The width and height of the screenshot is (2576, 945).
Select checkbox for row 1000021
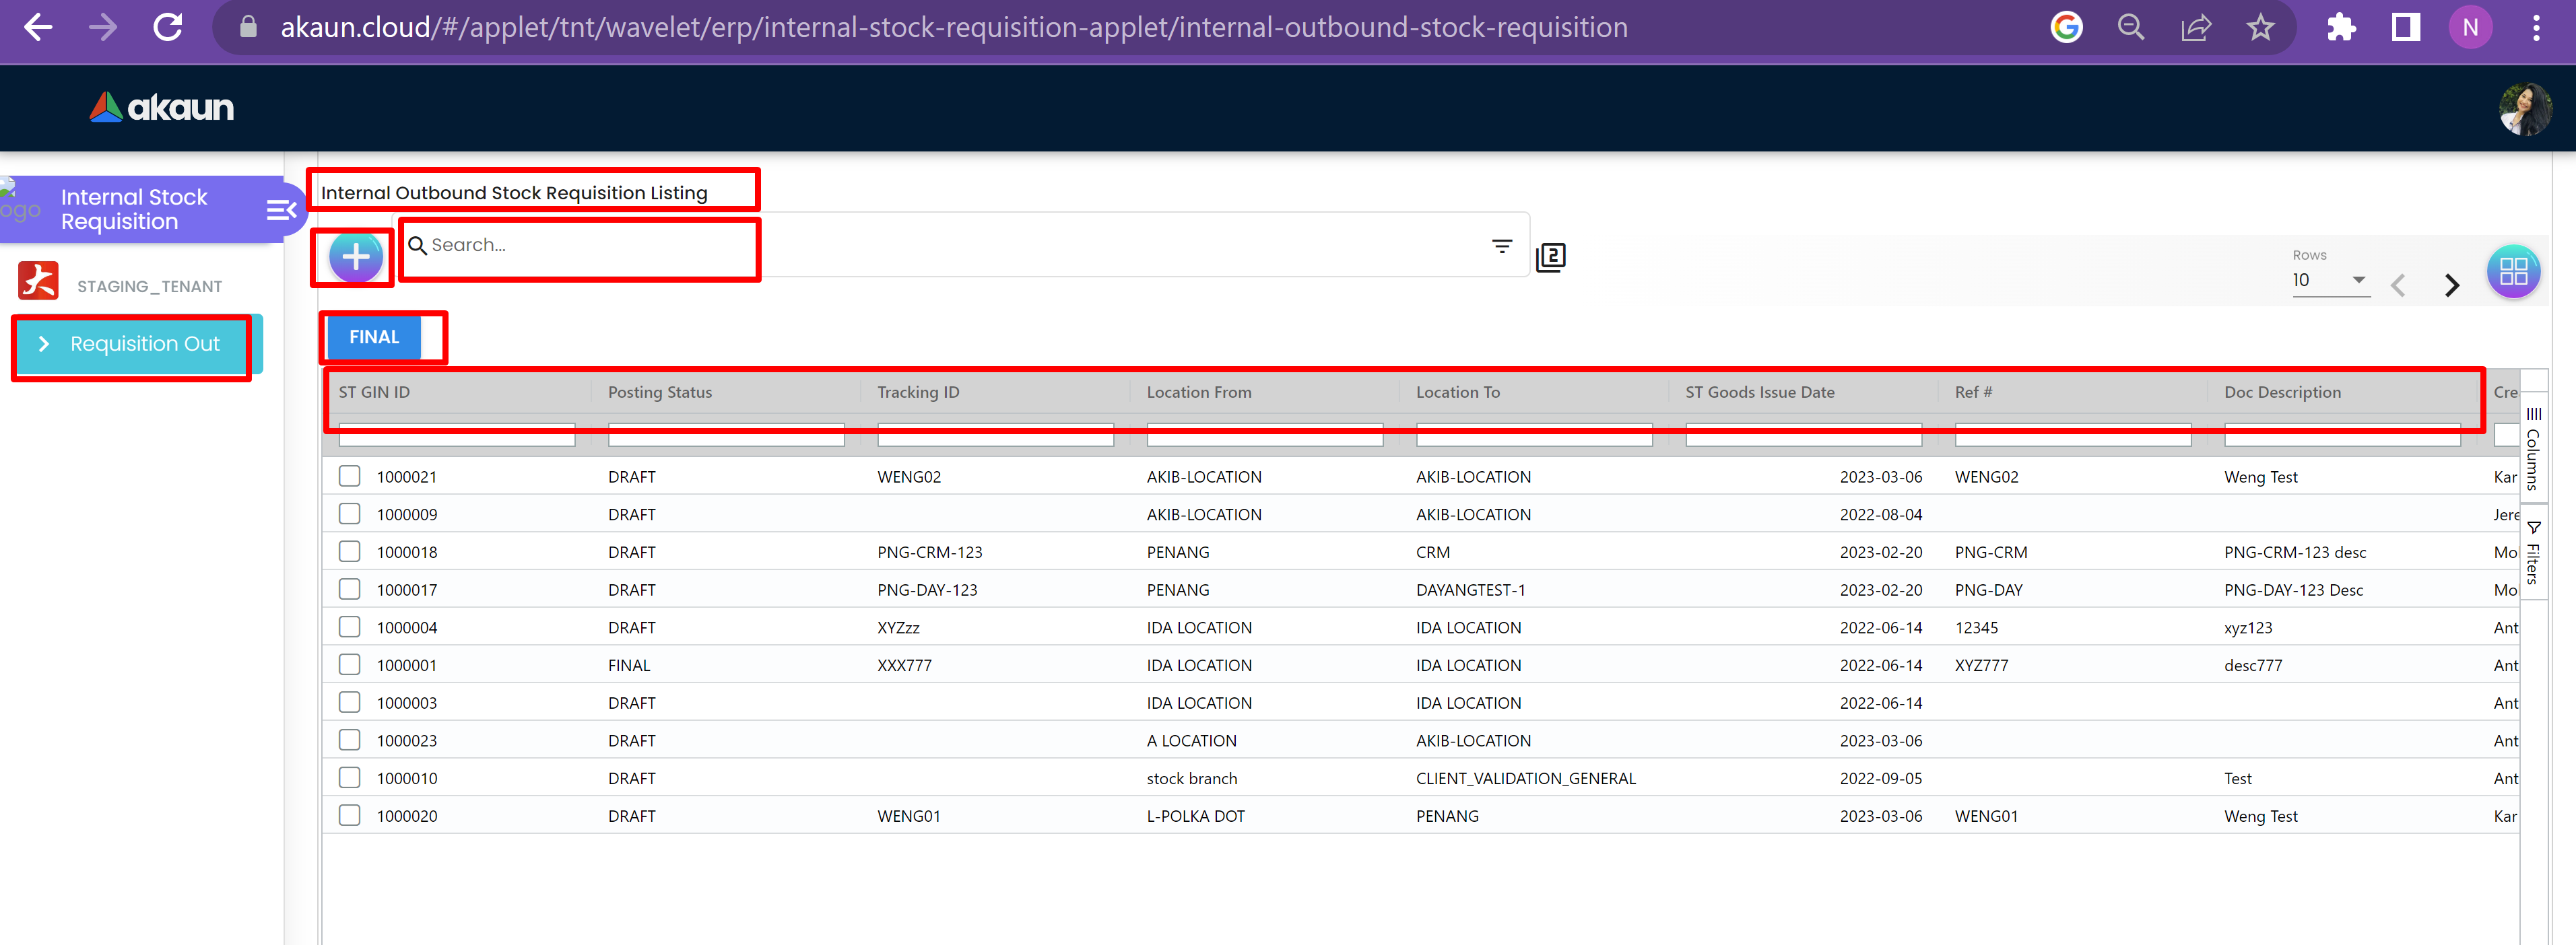[349, 477]
